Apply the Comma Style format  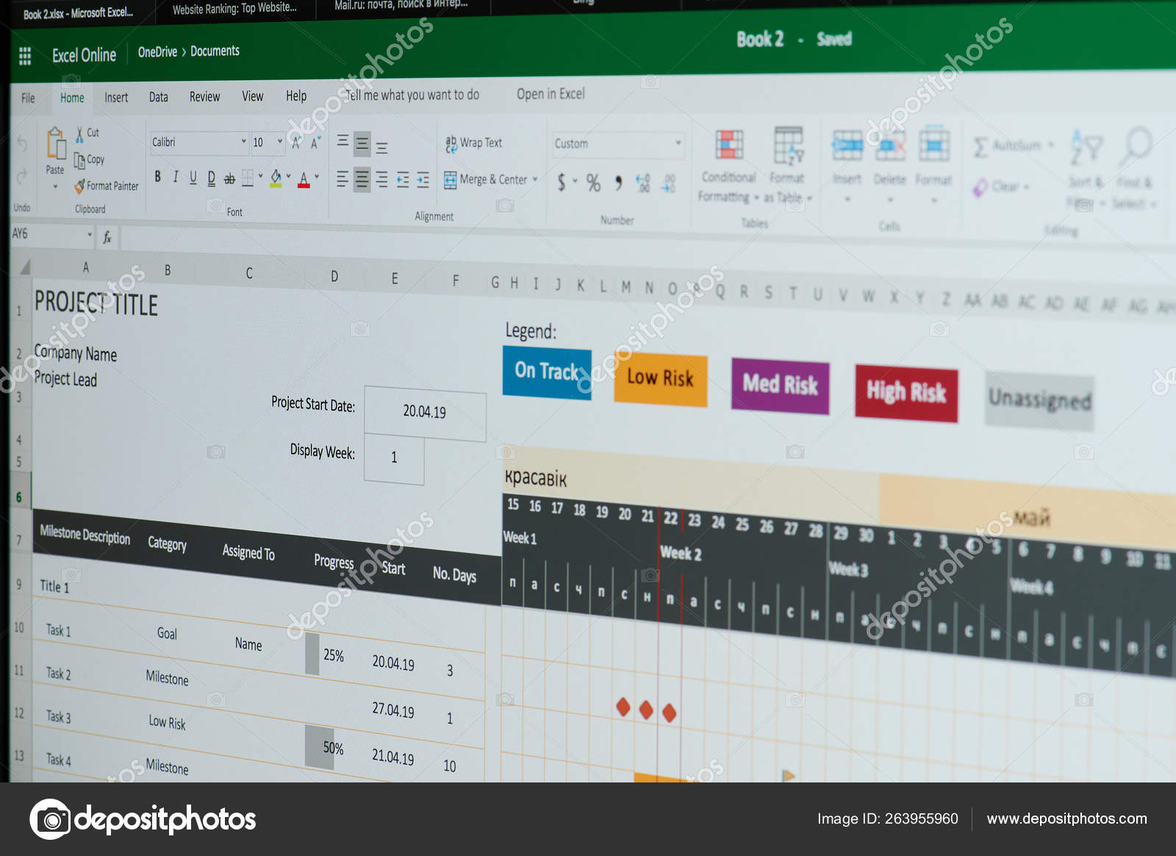[617, 184]
